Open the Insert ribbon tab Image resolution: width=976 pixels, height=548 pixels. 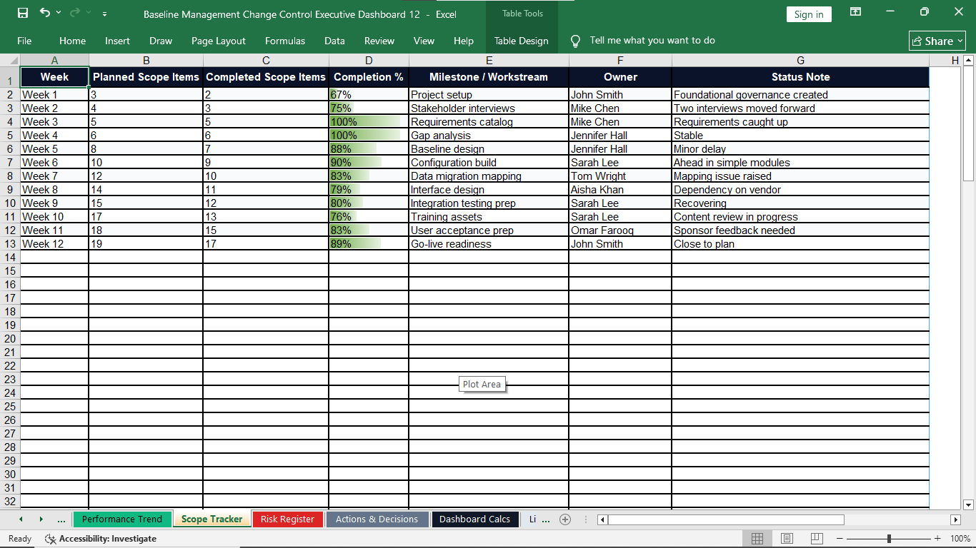117,41
